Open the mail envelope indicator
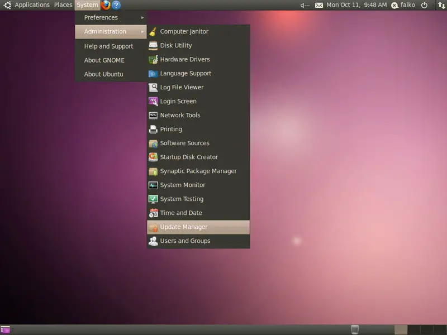The height and width of the screenshot is (335, 447). coord(319,5)
